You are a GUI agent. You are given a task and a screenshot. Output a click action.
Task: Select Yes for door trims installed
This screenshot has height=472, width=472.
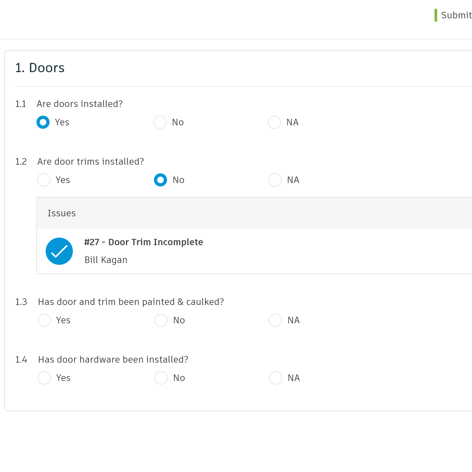click(44, 180)
